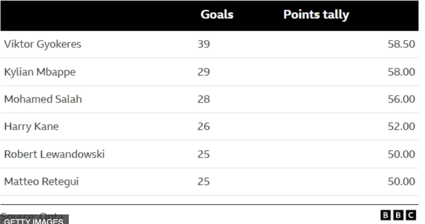Click the Harry Kane name cell
This screenshot has width=425, height=224.
click(32, 126)
